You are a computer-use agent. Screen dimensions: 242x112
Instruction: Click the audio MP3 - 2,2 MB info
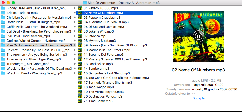tap(207, 81)
